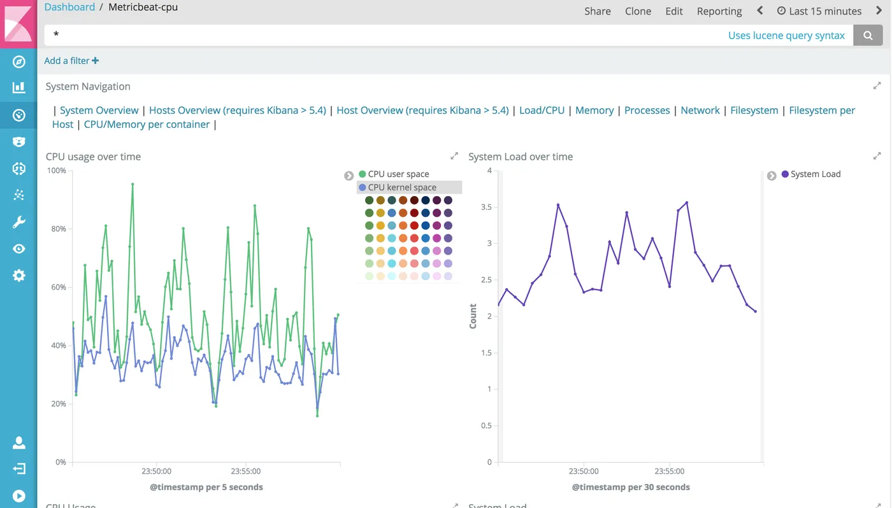892x508 pixels.
Task: Click Edit in the top menu
Action: coord(674,11)
